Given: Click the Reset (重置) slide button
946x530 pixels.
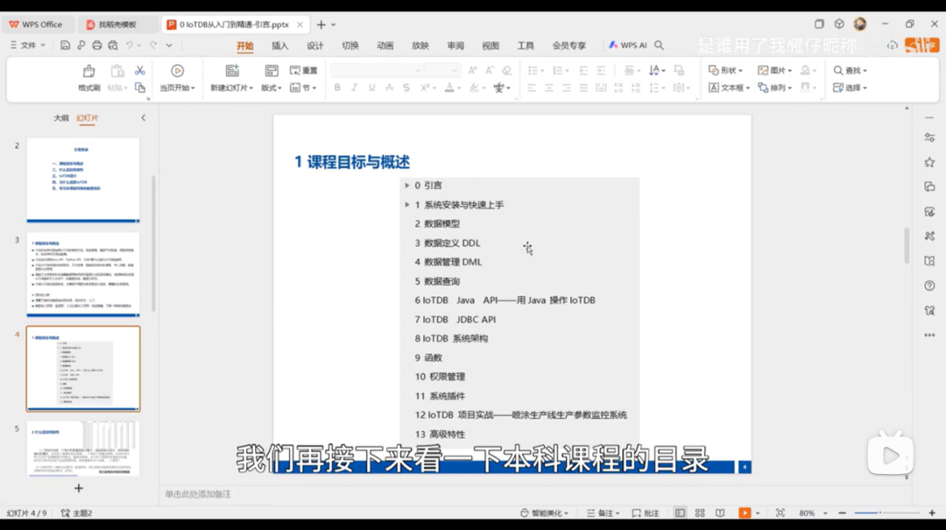Looking at the screenshot, I should (303, 71).
